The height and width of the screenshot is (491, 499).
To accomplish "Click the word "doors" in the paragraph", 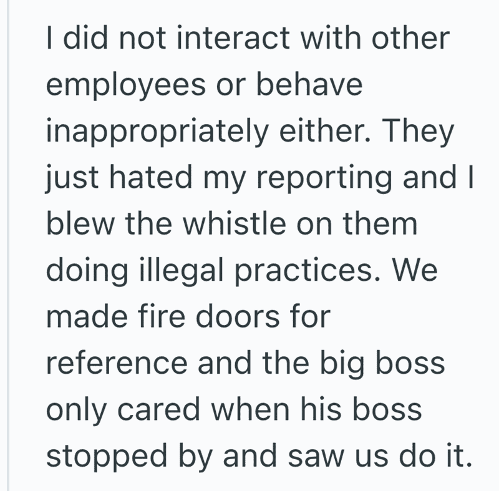I will [238, 316].
